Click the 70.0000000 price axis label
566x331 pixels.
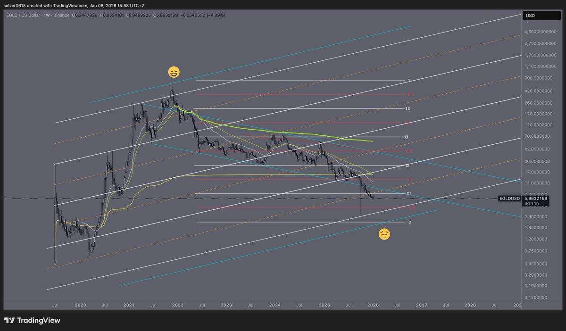(537, 136)
